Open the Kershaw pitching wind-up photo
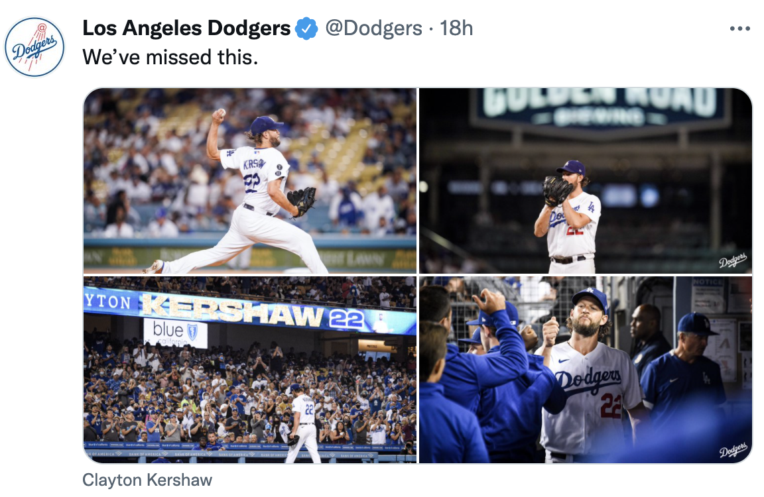764x497 pixels. (250, 181)
